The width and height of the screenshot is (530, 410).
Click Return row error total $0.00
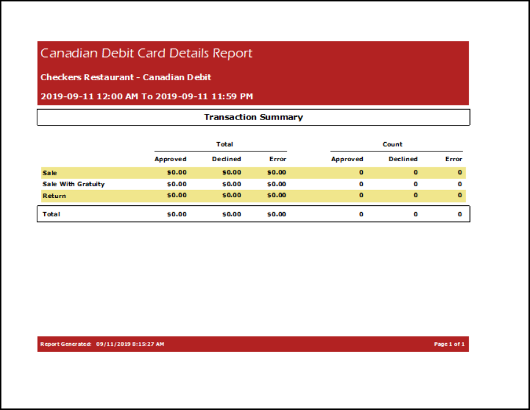point(276,196)
